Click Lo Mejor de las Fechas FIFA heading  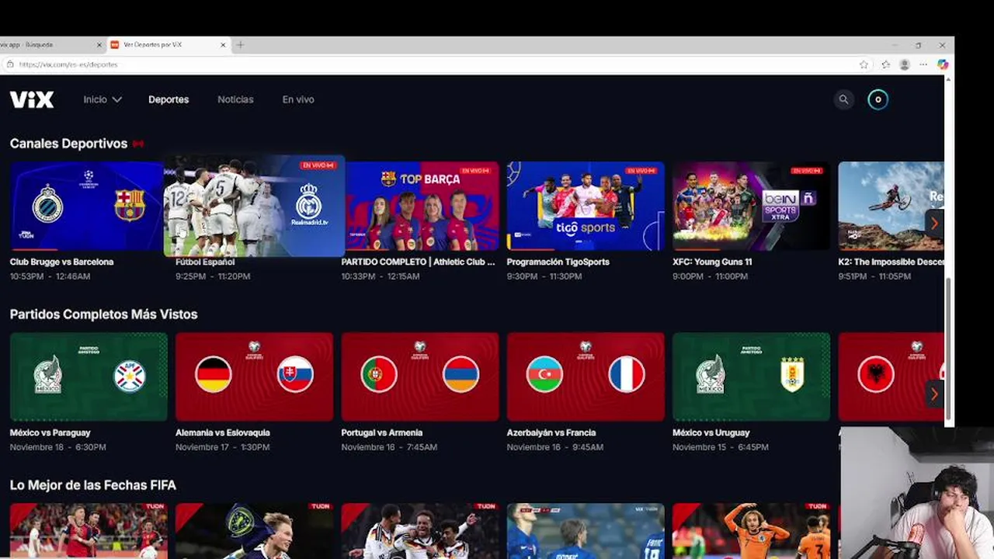[92, 485]
